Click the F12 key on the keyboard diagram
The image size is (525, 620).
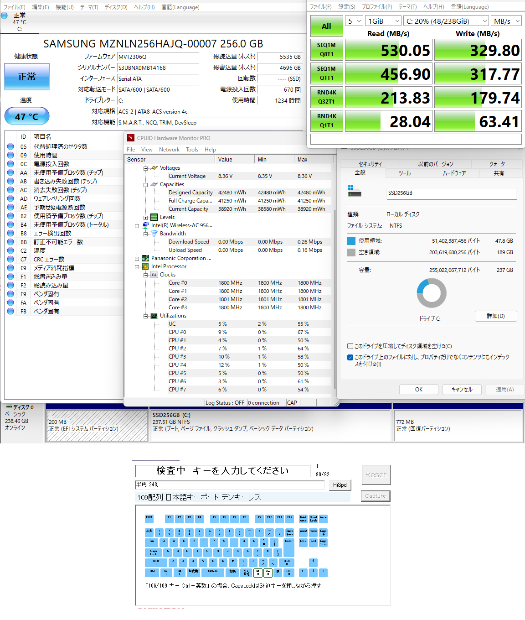point(289,519)
